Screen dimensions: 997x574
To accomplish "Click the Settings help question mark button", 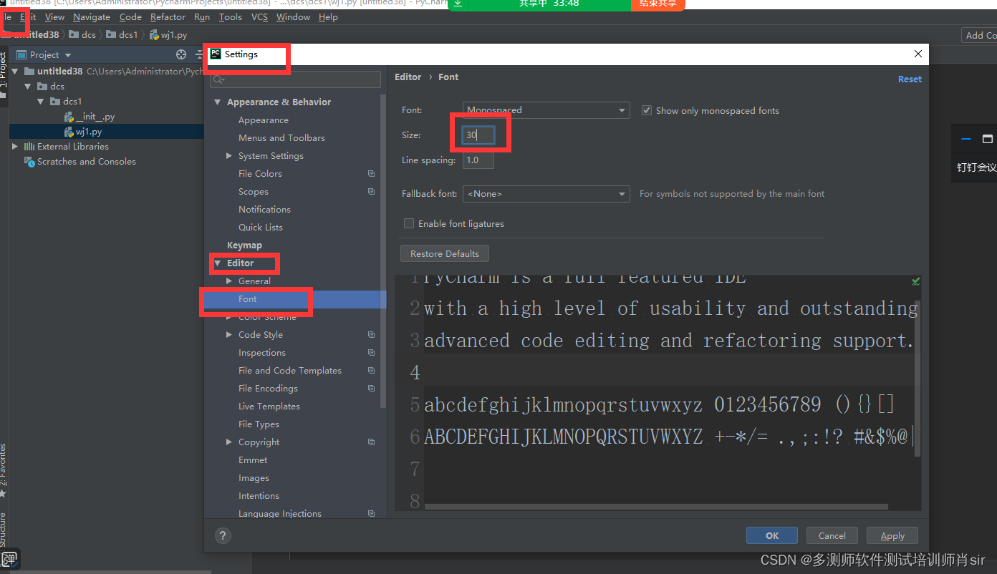I will tap(223, 535).
